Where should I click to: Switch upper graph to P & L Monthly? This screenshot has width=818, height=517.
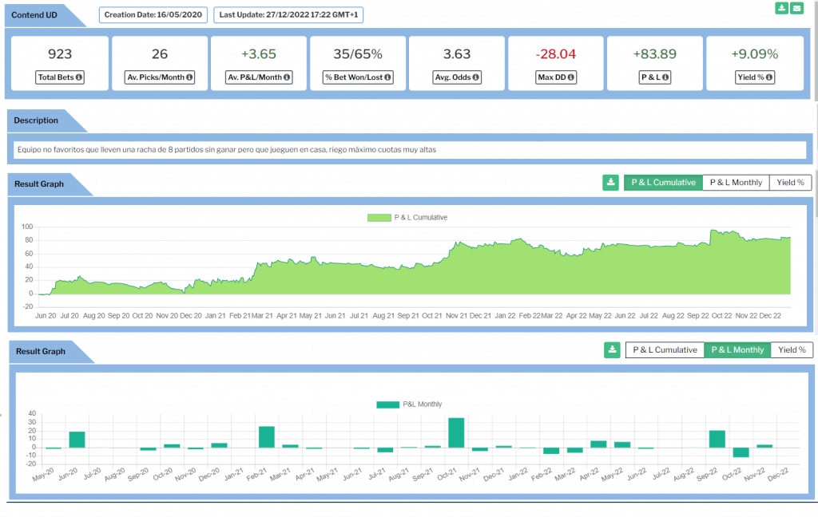point(736,183)
